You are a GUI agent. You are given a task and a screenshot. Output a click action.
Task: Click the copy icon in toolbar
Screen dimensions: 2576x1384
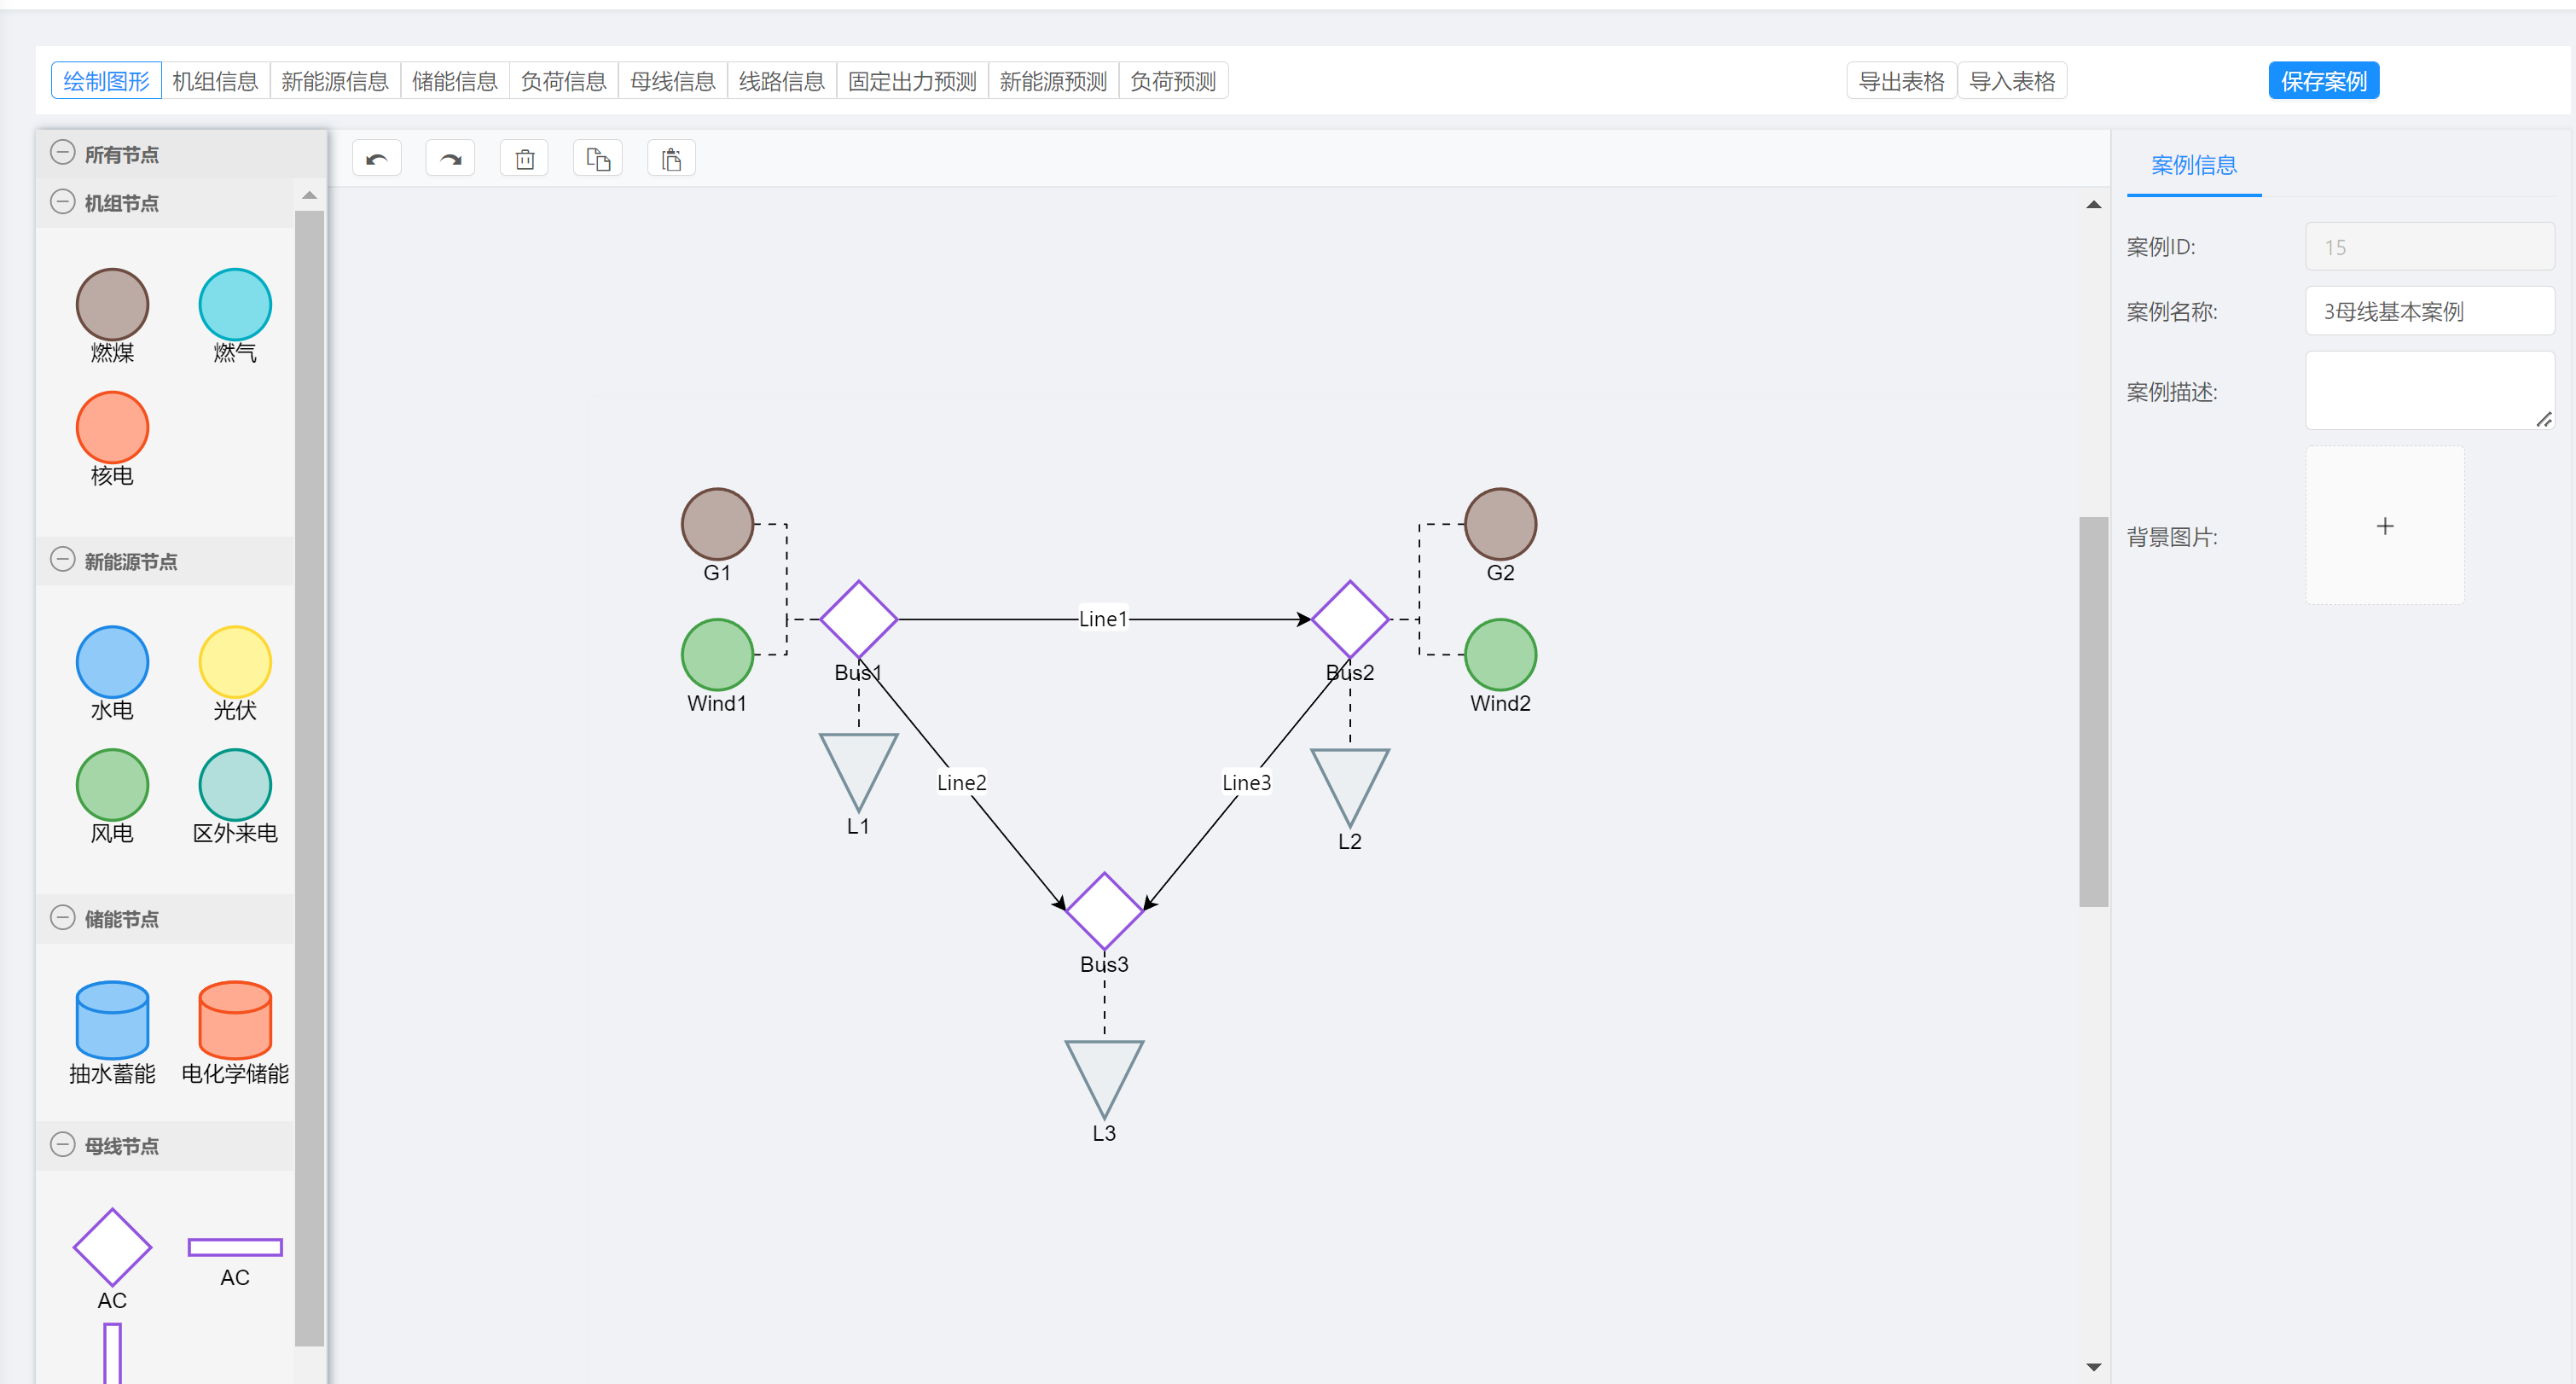(x=598, y=159)
